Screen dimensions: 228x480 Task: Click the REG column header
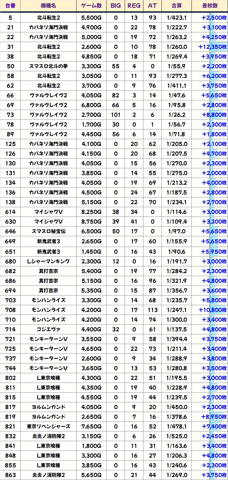pos(134,6)
